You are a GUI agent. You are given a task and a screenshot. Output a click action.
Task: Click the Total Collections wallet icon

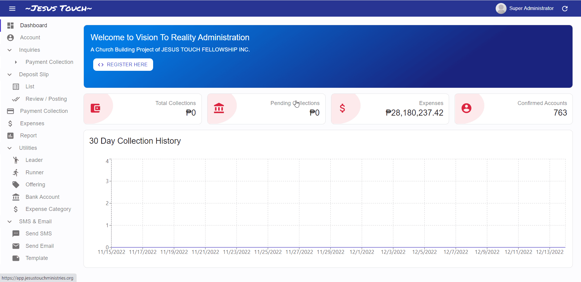[x=96, y=108]
